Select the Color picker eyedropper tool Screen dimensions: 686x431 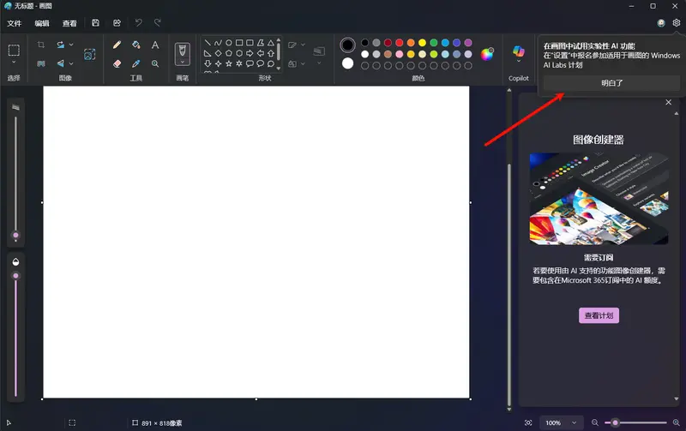pyautogui.click(x=136, y=63)
